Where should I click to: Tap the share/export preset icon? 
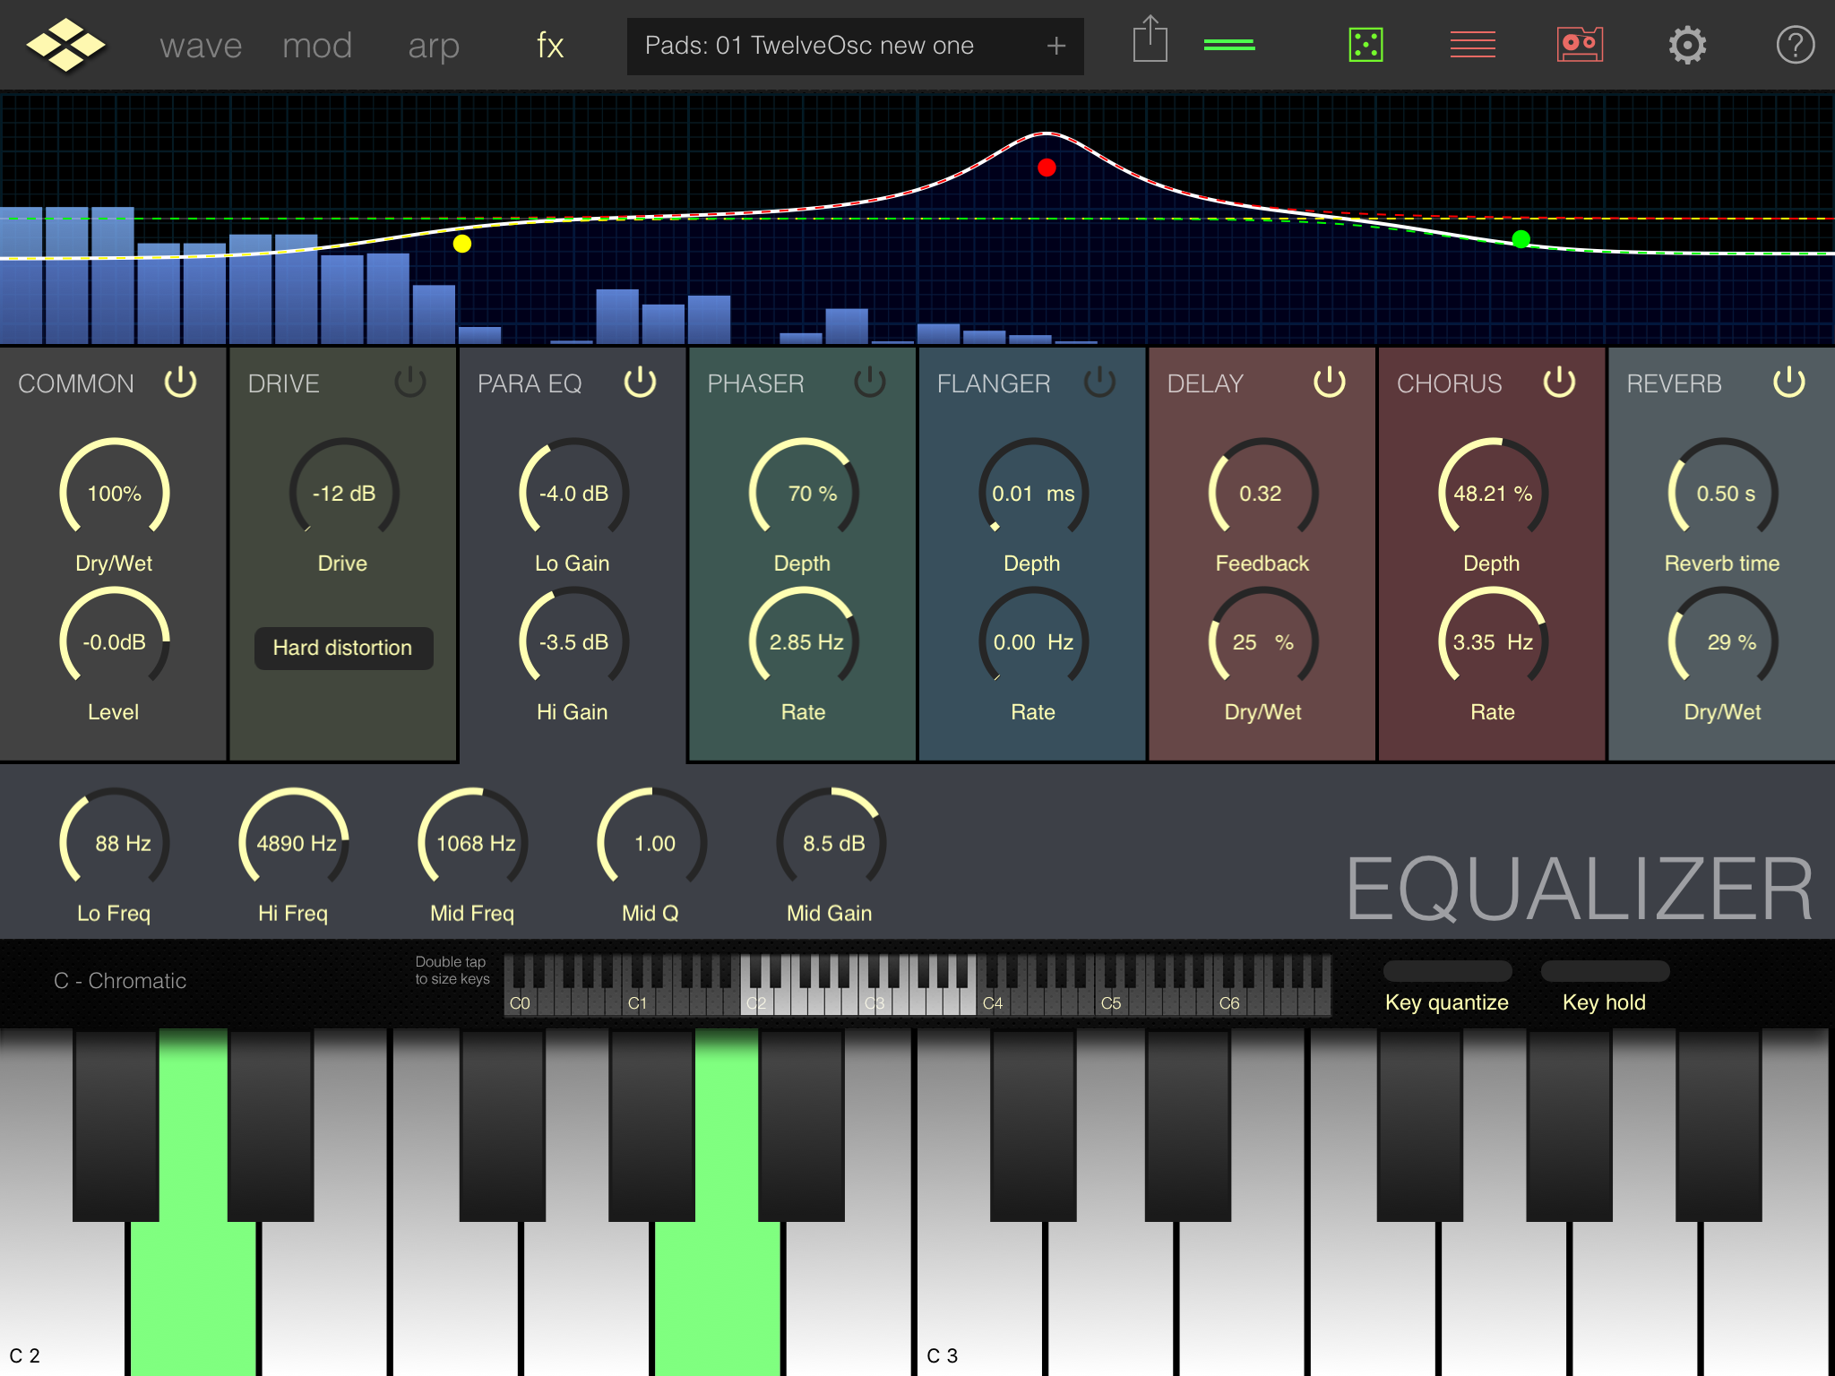[1150, 40]
